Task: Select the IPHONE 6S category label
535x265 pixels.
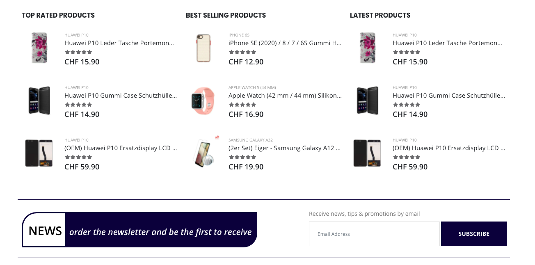Action: pyautogui.click(x=239, y=35)
